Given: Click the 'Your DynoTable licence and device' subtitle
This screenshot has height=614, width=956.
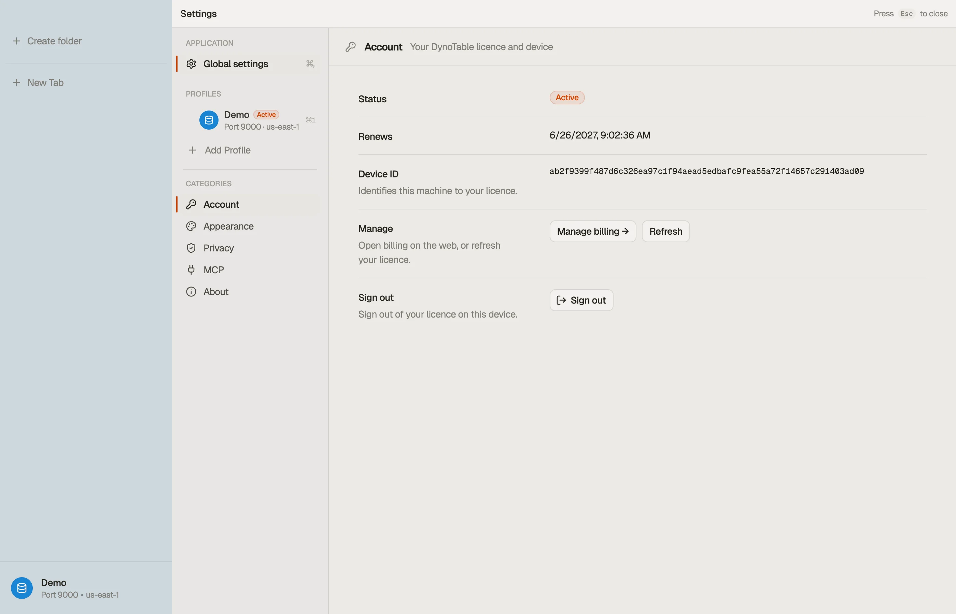Looking at the screenshot, I should click(481, 47).
